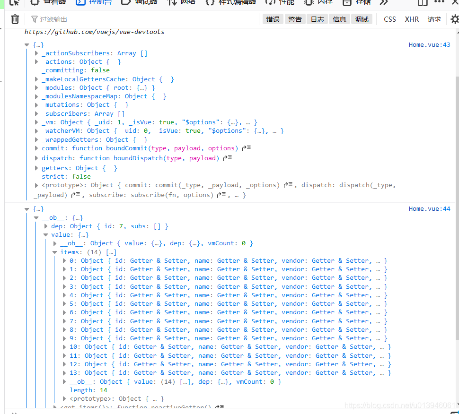Switch to the 查看器 (Inspector) tab
Viewport: 459px width, 414px height.
click(x=49, y=2)
